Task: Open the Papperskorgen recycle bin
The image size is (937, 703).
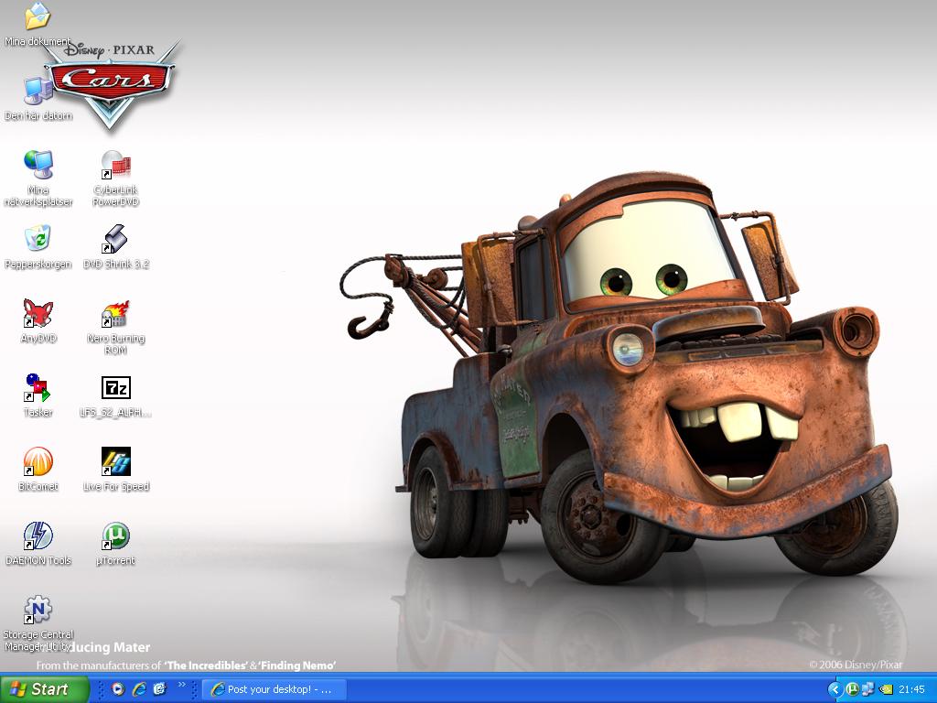Action: pyautogui.click(x=38, y=239)
